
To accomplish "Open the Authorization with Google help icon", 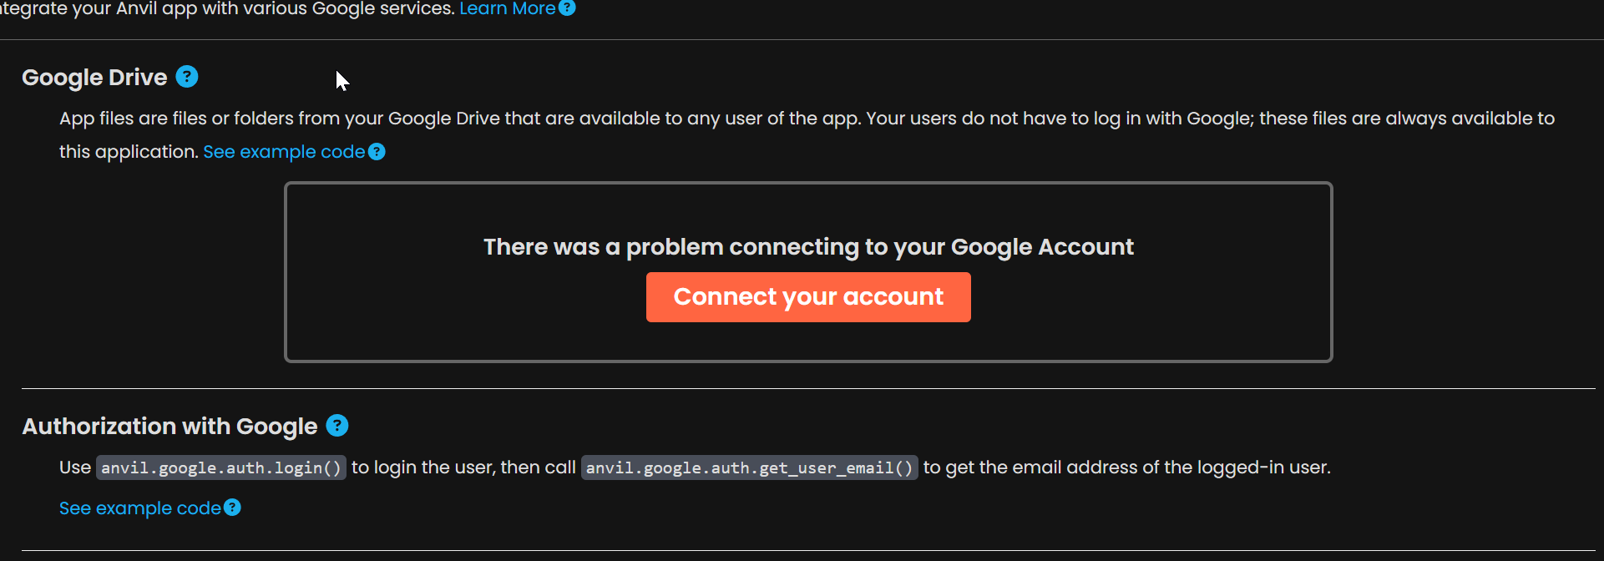I will pos(337,426).
